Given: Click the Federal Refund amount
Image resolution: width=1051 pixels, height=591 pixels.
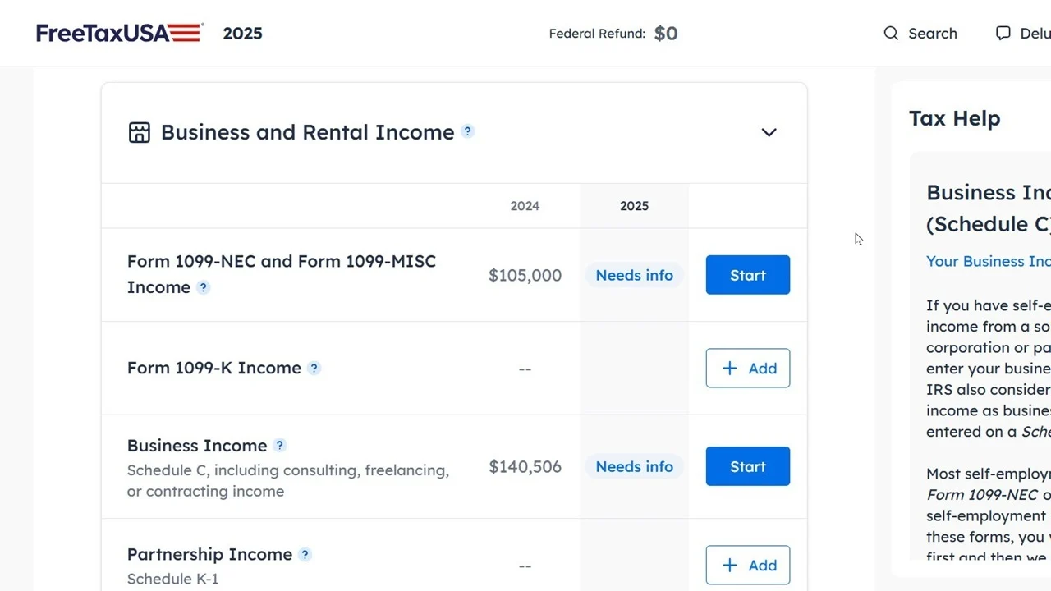Looking at the screenshot, I should [x=665, y=34].
